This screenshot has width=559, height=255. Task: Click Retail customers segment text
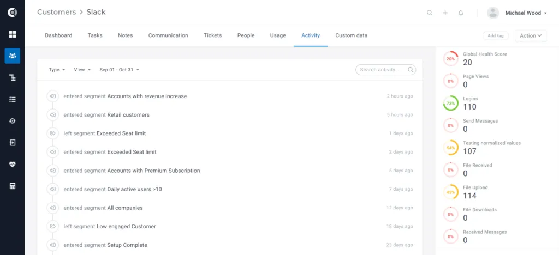tap(128, 115)
